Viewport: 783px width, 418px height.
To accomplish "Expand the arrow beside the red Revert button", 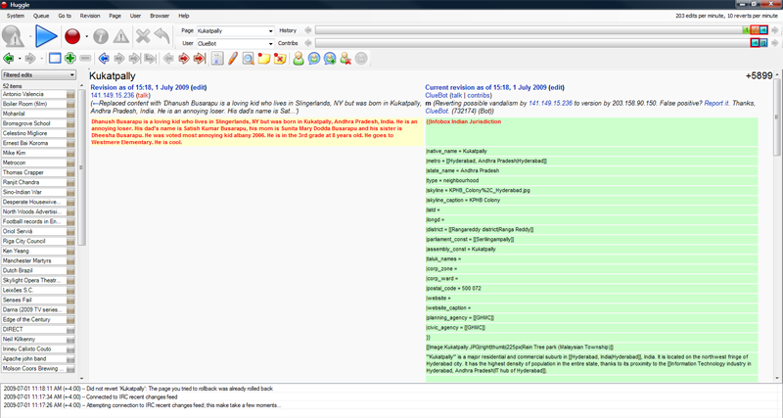I will point(87,36).
